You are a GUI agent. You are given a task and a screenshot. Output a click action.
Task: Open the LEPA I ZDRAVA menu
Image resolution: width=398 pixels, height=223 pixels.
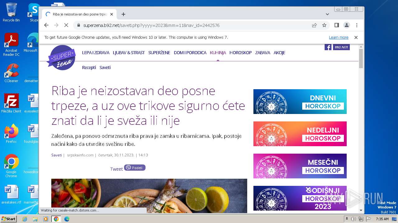point(96,53)
